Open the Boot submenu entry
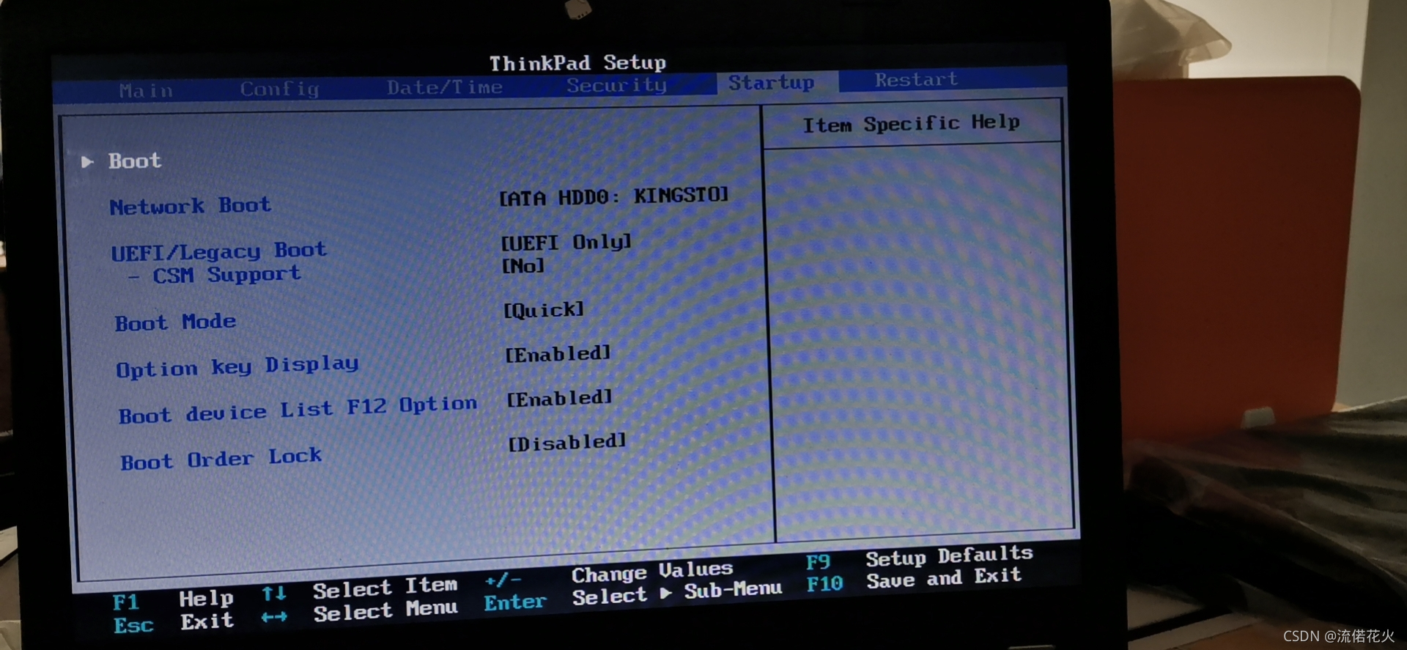1407x650 pixels. pyautogui.click(x=135, y=160)
